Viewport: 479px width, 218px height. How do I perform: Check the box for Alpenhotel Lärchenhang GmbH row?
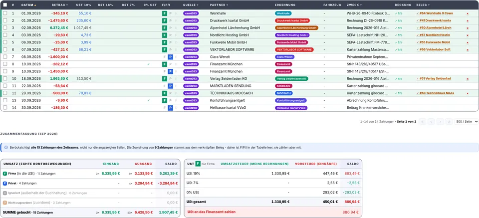tap(5, 28)
